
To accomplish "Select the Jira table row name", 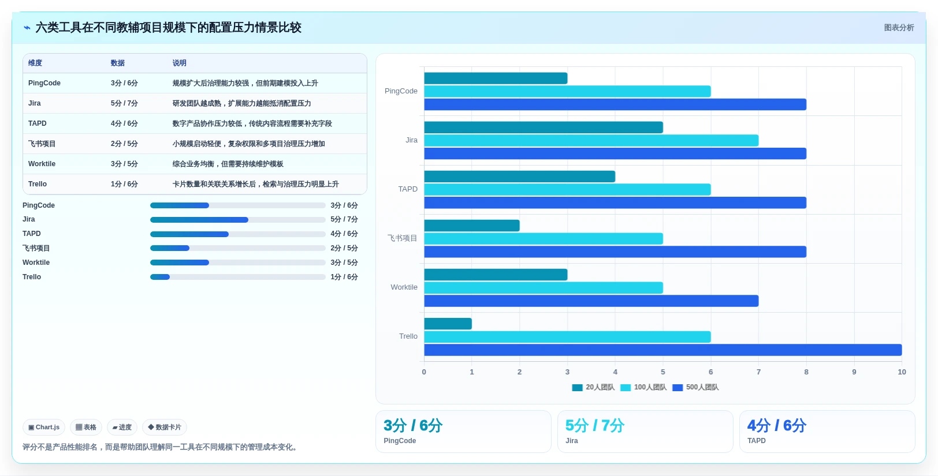I will coord(35,103).
